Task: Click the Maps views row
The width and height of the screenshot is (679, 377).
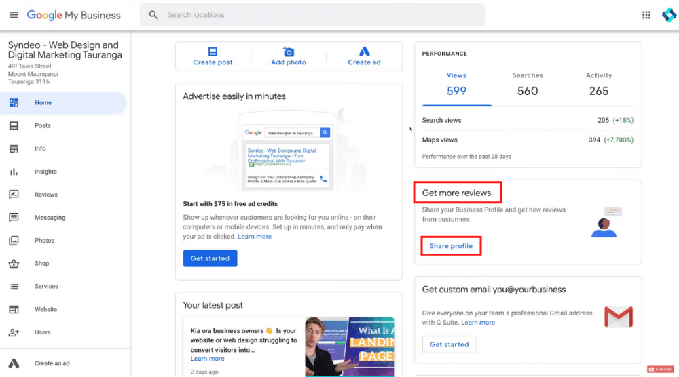Action: [528, 140]
